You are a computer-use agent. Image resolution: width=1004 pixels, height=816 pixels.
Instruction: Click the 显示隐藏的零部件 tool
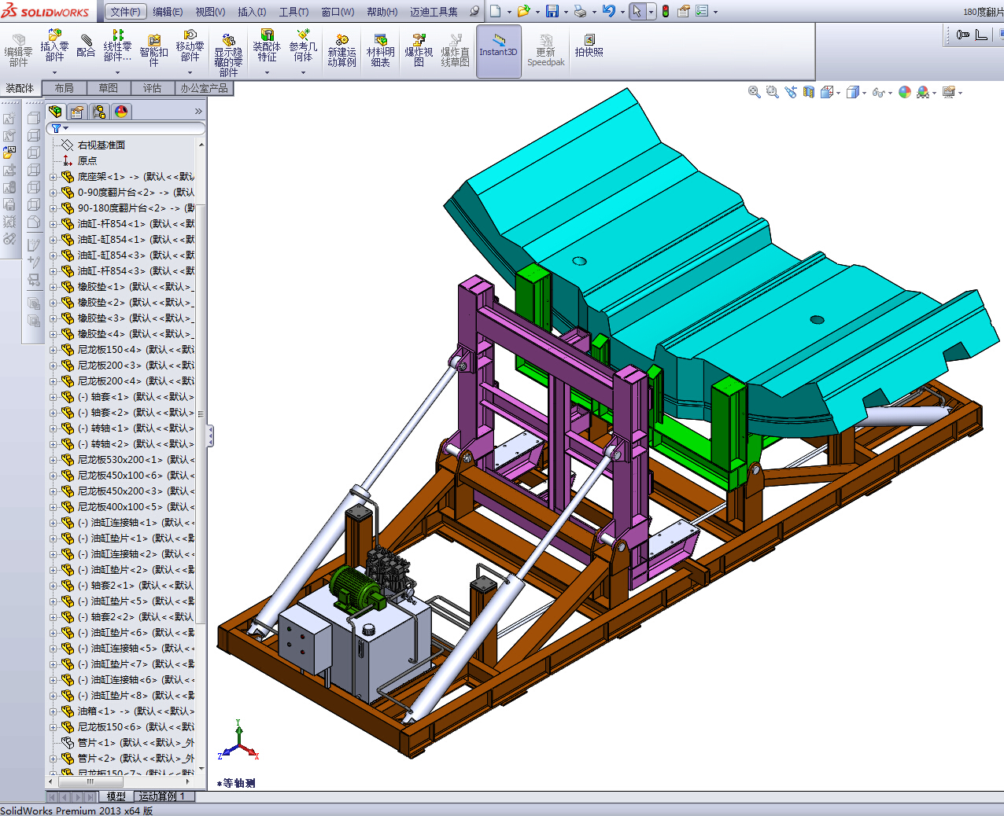[x=228, y=55]
